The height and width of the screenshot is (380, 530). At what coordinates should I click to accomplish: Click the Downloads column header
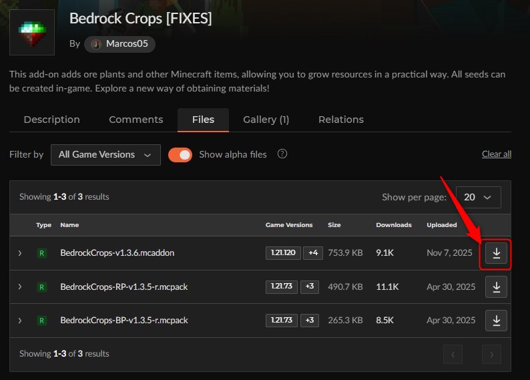(394, 225)
